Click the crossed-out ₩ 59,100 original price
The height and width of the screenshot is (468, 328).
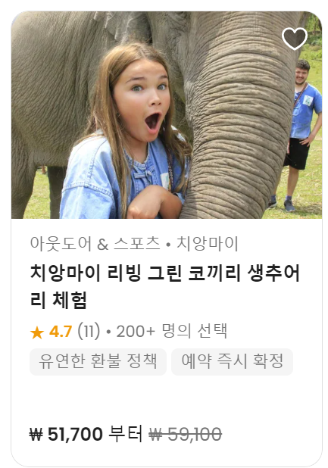pyautogui.click(x=186, y=434)
